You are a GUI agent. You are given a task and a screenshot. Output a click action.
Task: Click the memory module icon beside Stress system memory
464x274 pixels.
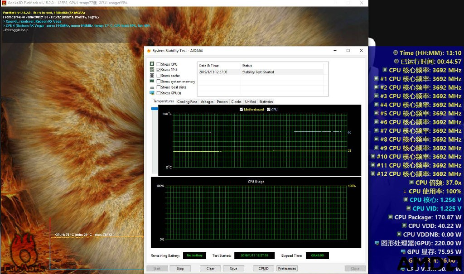coord(152,82)
